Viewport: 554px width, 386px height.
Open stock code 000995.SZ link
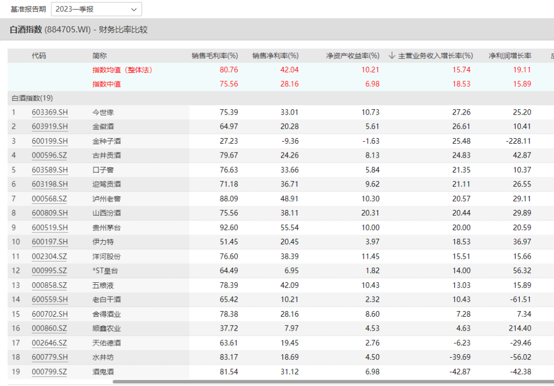49,271
